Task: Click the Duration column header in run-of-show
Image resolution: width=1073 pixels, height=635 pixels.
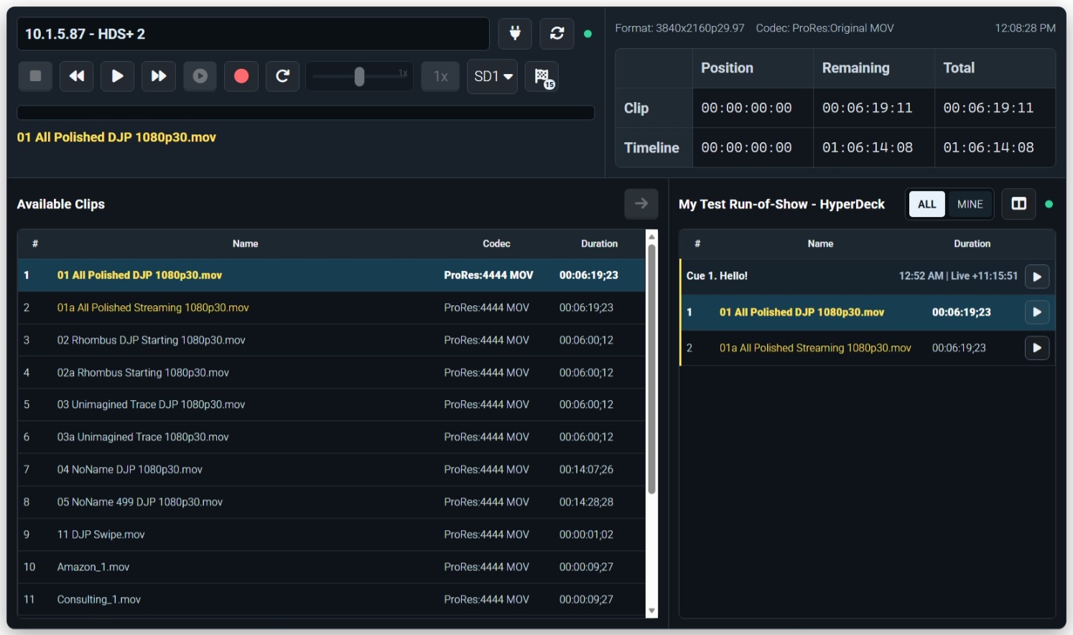Action: click(972, 244)
